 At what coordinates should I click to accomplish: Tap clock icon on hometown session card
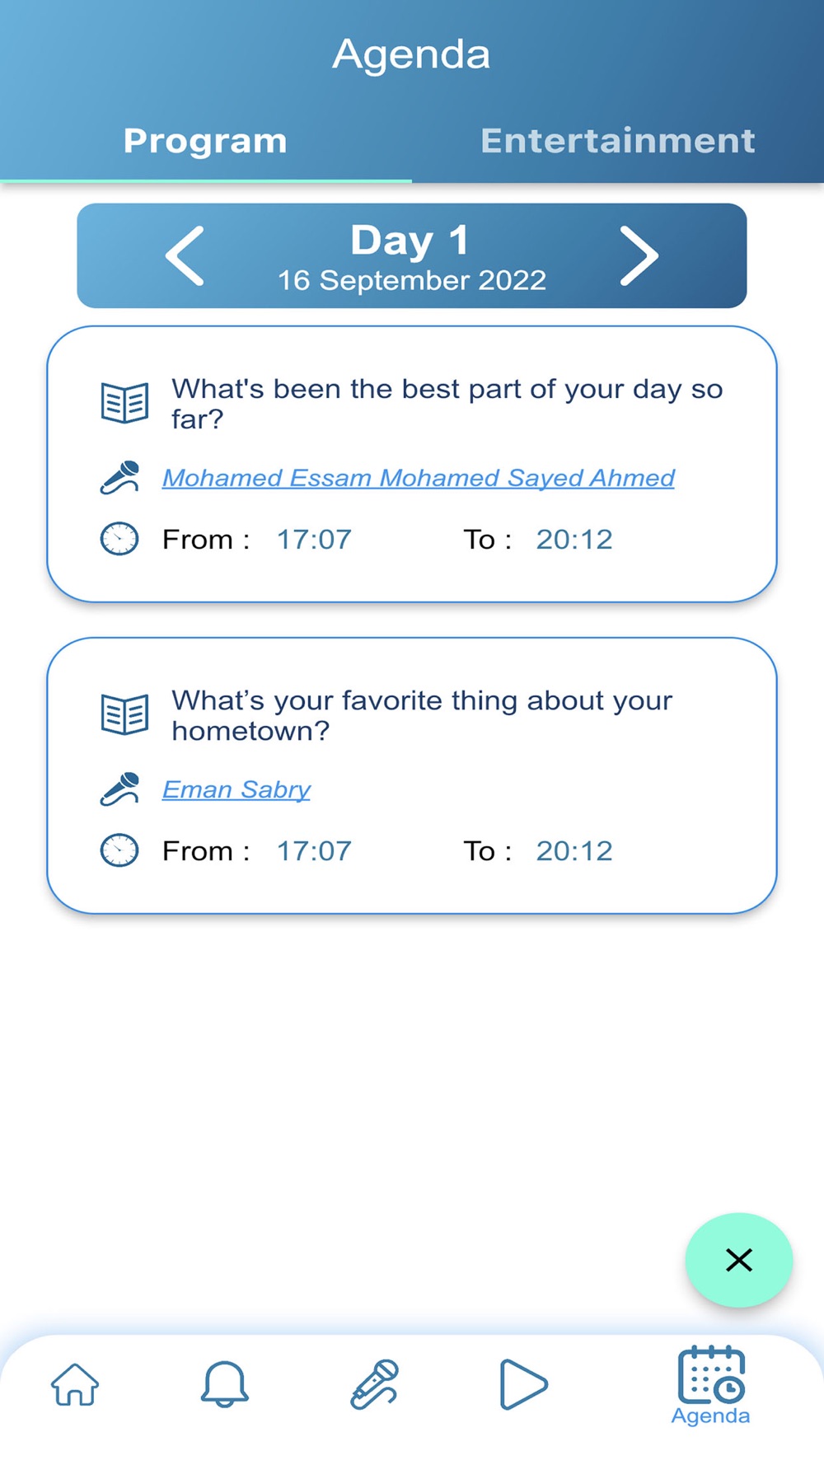click(x=119, y=850)
